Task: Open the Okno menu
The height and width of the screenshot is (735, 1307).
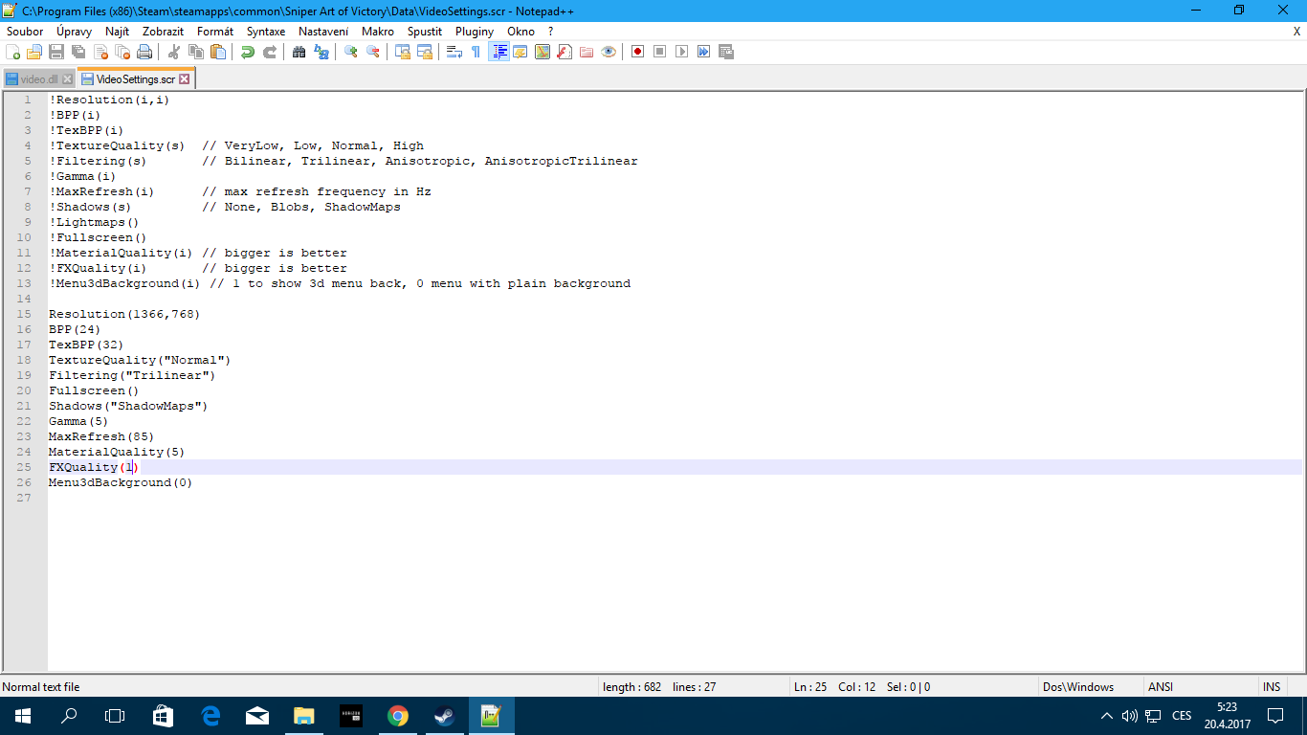Action: click(521, 32)
